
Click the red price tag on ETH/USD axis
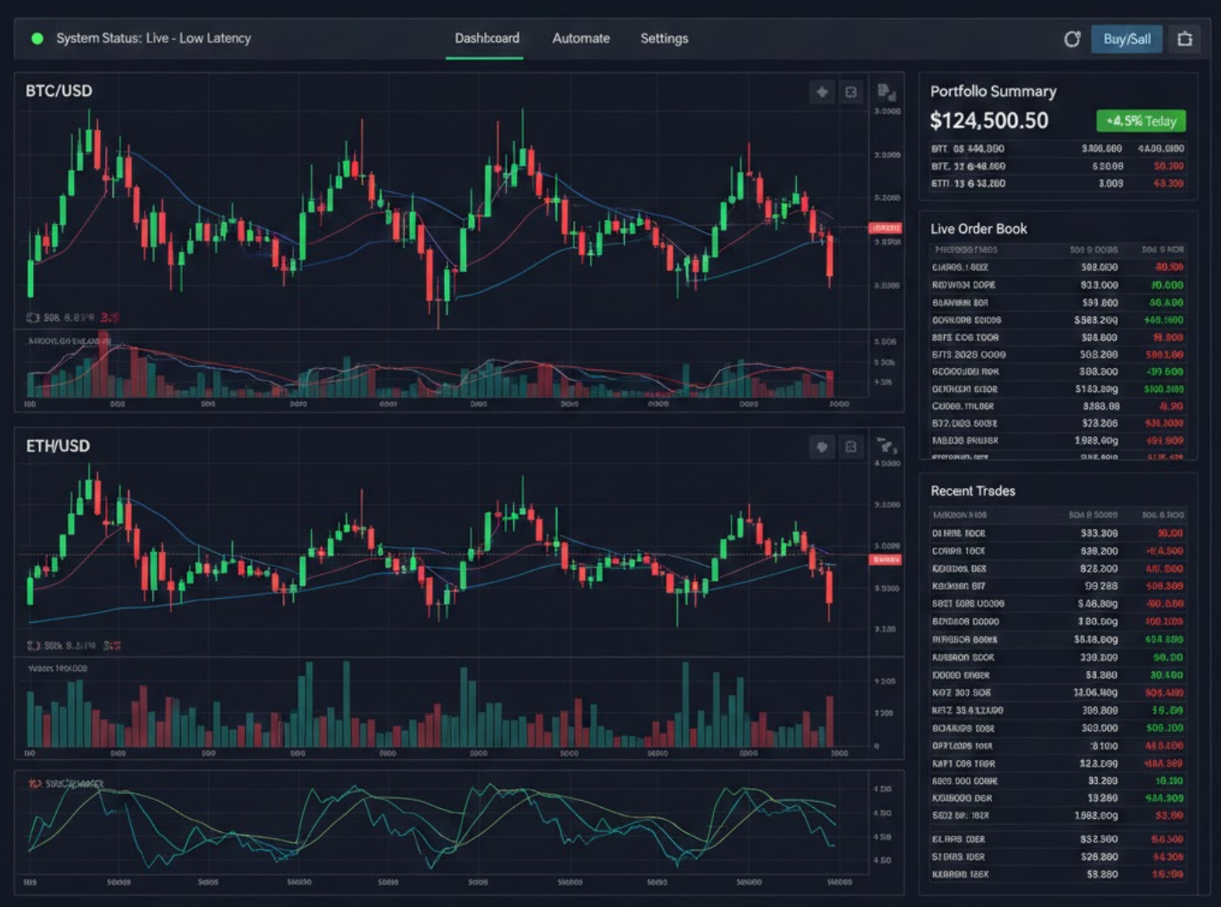pyautogui.click(x=885, y=560)
